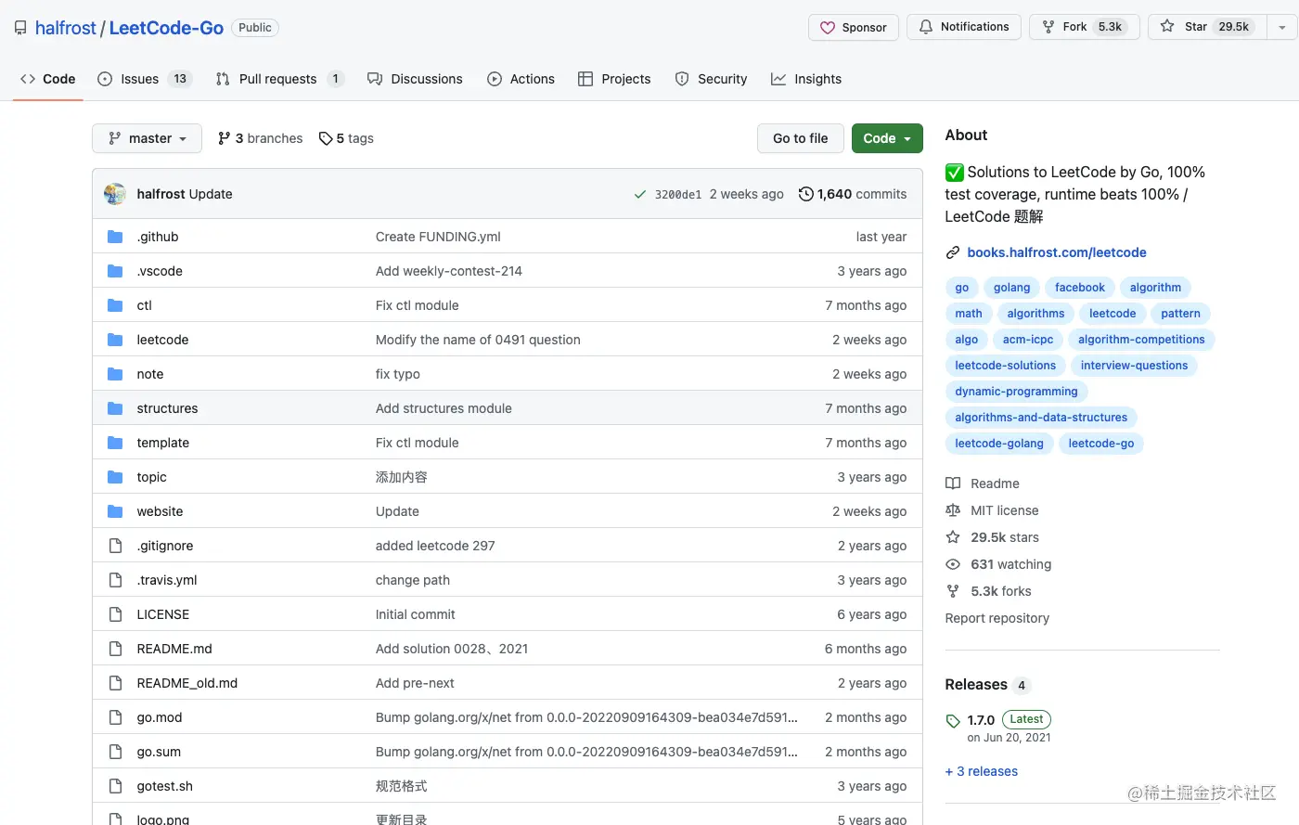
Task: Open the green Code dropdown button
Action: (887, 138)
